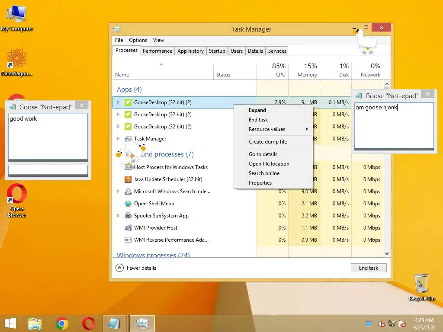Viewport: 443px width, 332px height.
Task: Switch to the App history tab
Action: (190, 51)
